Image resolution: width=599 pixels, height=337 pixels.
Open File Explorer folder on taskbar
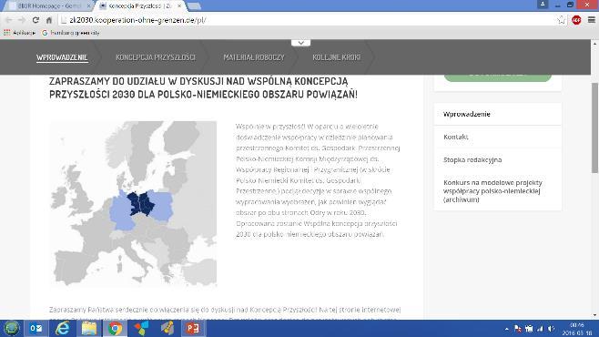click(89, 328)
